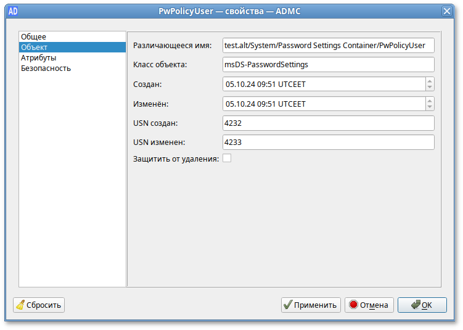Decrement the Создан date with down arrow

(429, 88)
